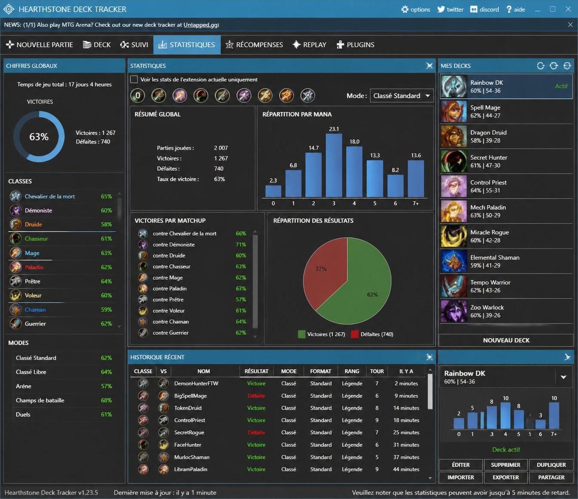Click the EXPORTER button
This screenshot has height=499, width=578.
point(506,477)
